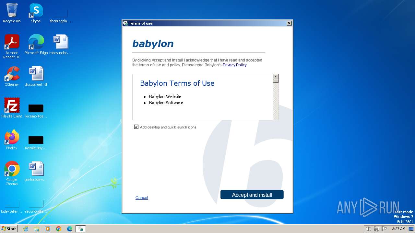
Task: Click the network tray icon
Action: [376, 229]
